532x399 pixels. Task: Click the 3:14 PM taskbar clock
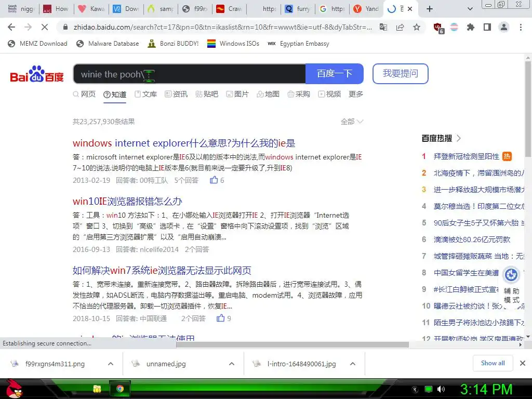click(486, 389)
